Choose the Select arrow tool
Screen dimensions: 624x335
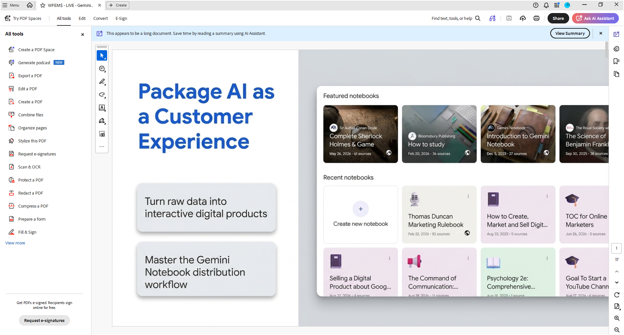[102, 55]
